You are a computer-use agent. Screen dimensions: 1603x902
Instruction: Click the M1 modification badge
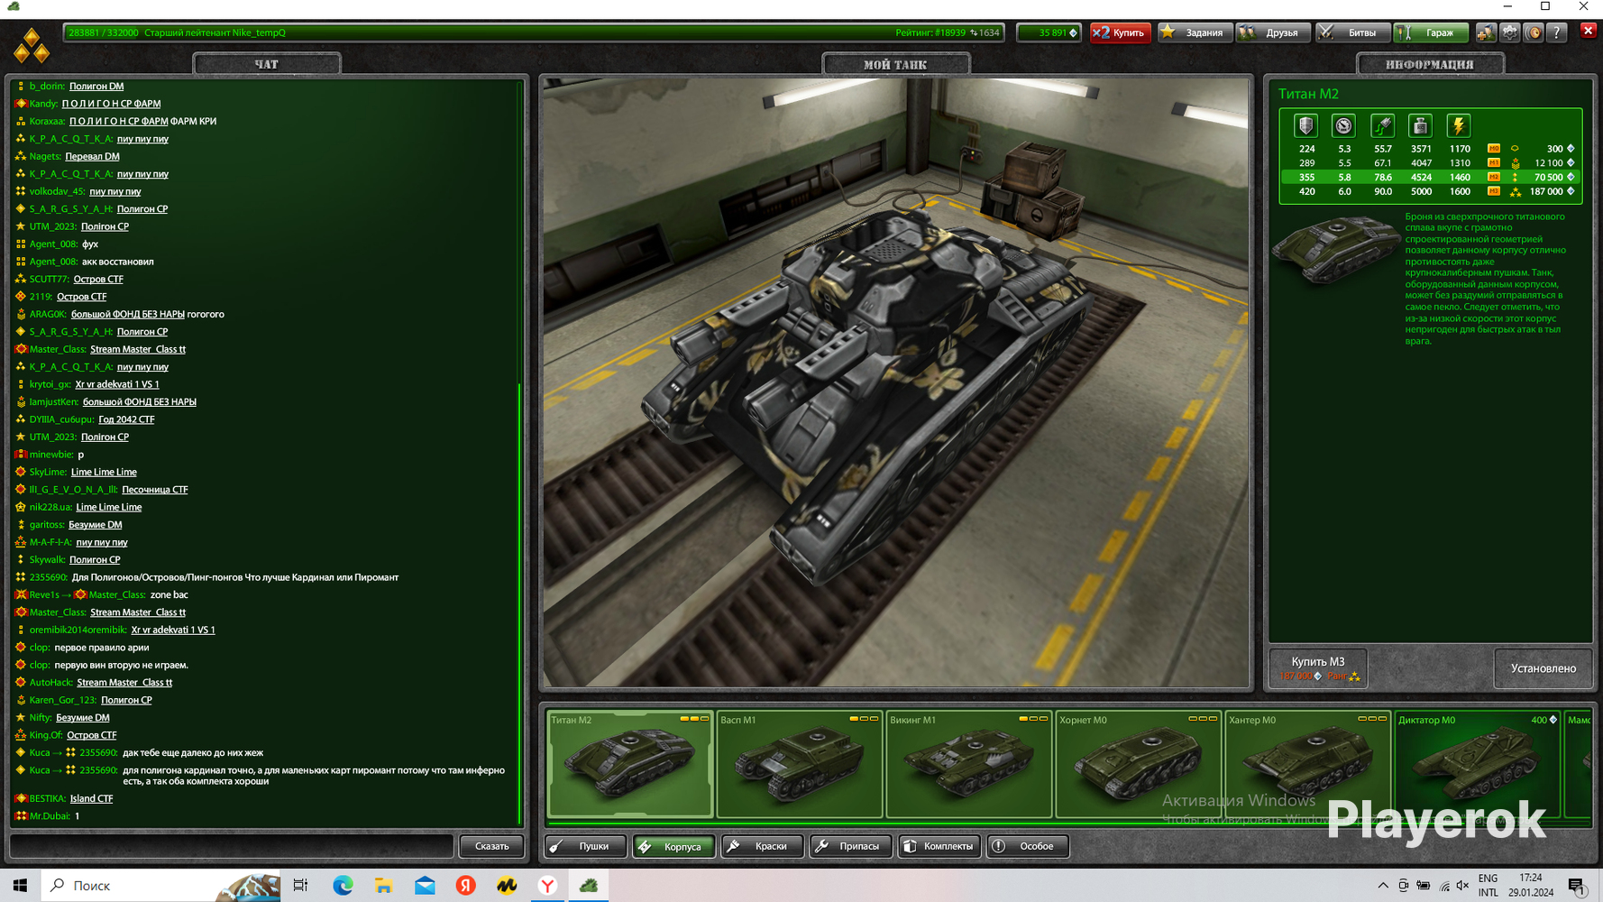pyautogui.click(x=1494, y=163)
